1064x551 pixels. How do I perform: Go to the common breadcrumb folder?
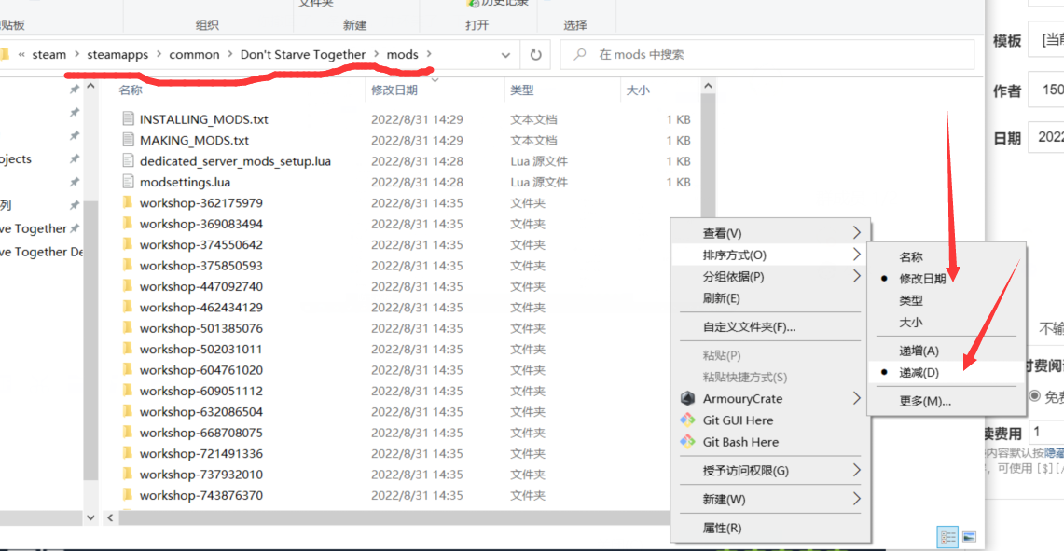(x=194, y=55)
